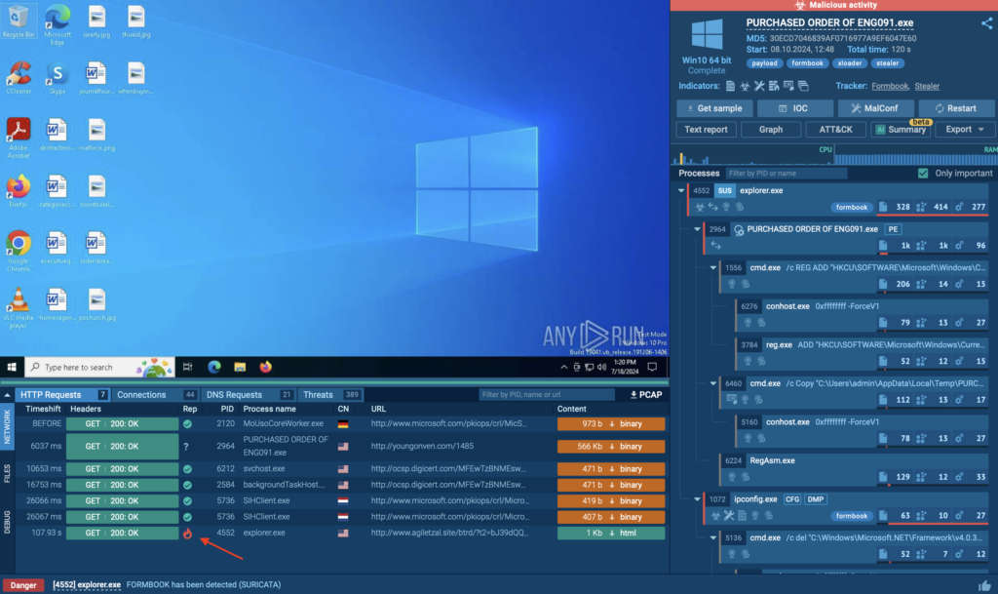Download the PCAP file
The image size is (998, 594).
tap(645, 395)
